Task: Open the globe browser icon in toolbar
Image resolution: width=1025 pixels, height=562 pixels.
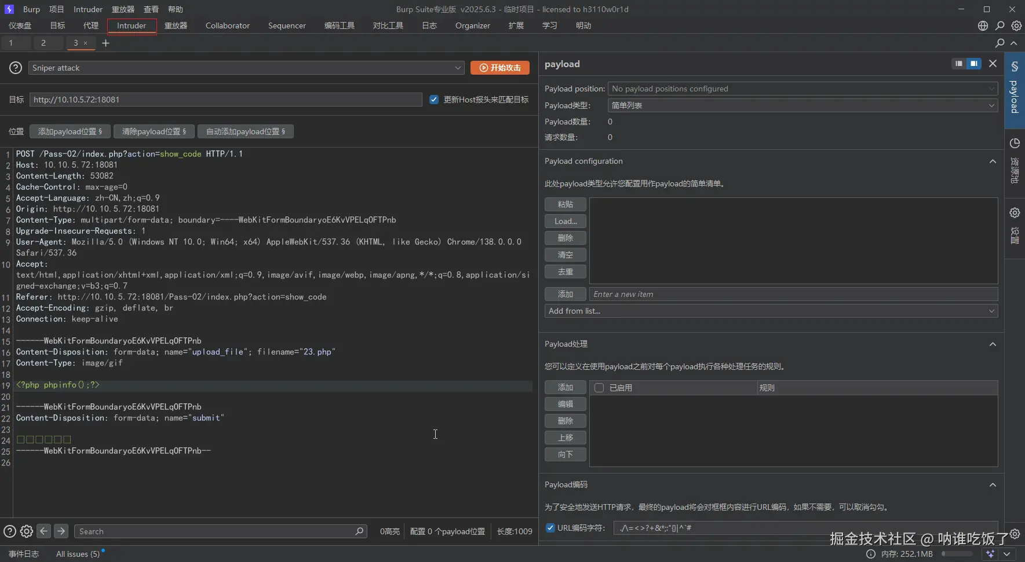Action: (983, 25)
